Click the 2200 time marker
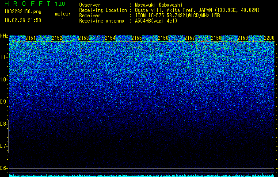The width and height of the screenshot is (278, 177). [x=269, y=38]
